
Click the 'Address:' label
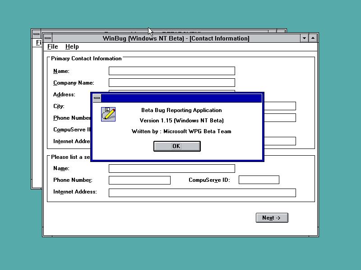(x=64, y=94)
